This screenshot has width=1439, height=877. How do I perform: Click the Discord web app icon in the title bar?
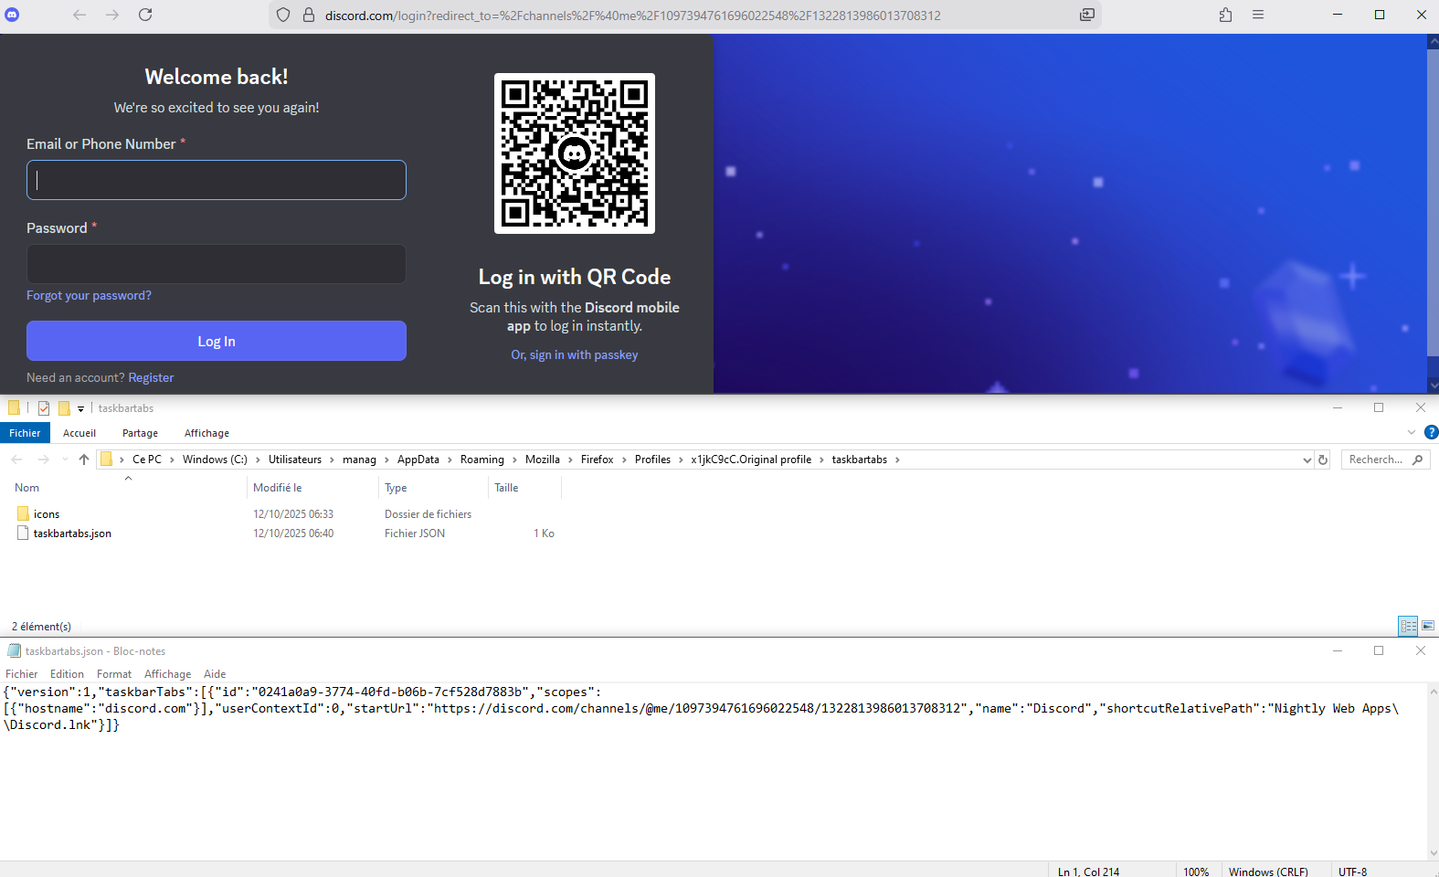pyautogui.click(x=12, y=15)
